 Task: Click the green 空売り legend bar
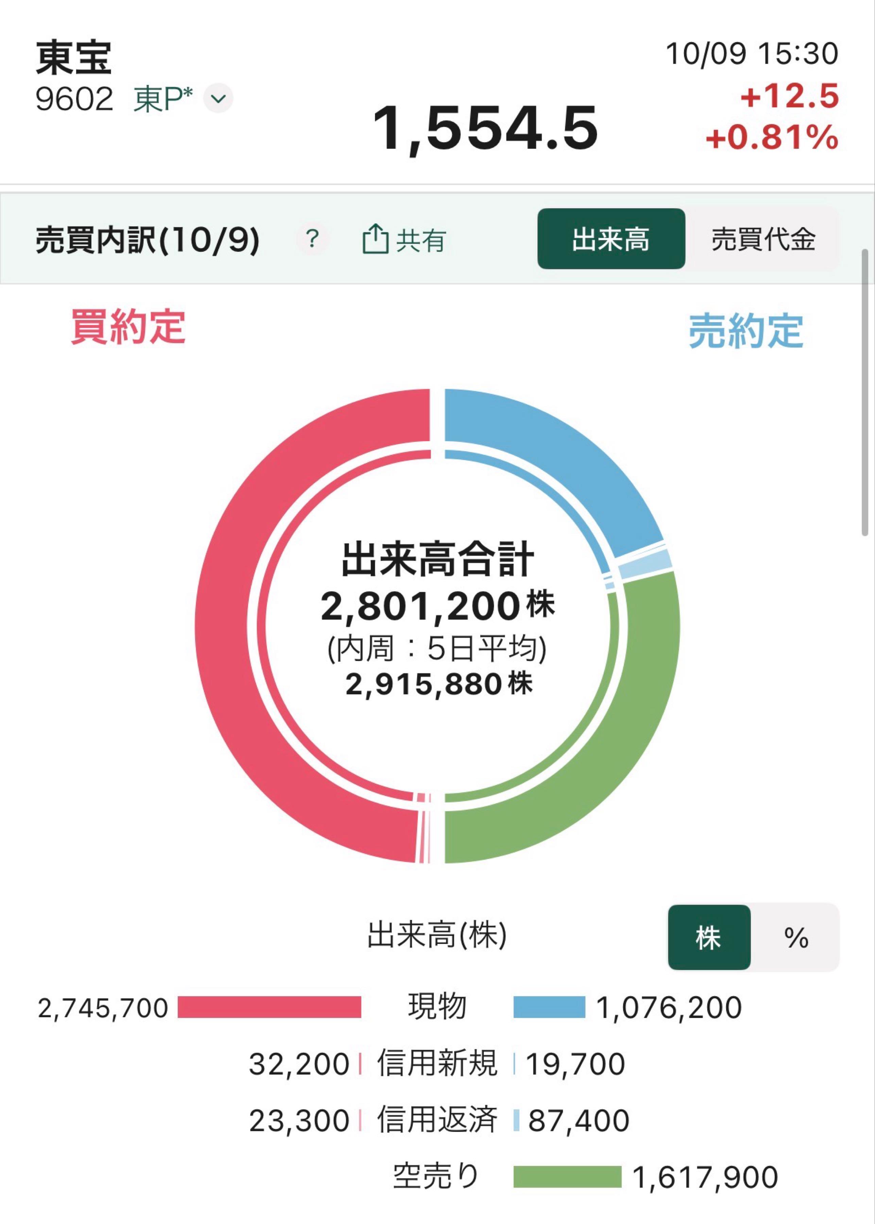coord(567,1177)
